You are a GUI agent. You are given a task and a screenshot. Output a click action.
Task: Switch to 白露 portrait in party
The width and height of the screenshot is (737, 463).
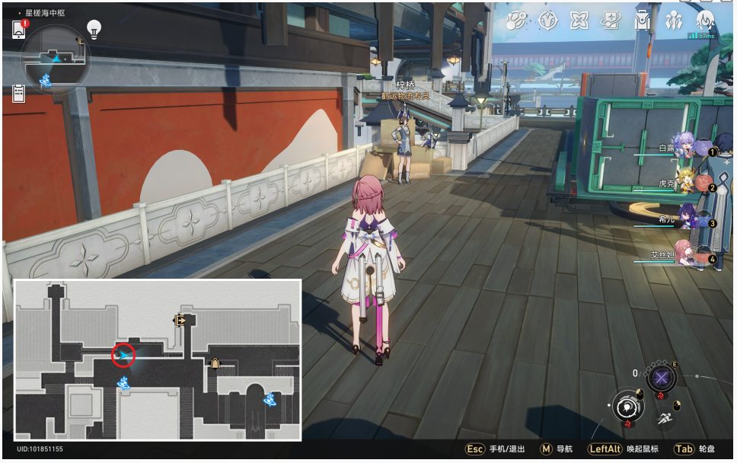(683, 144)
